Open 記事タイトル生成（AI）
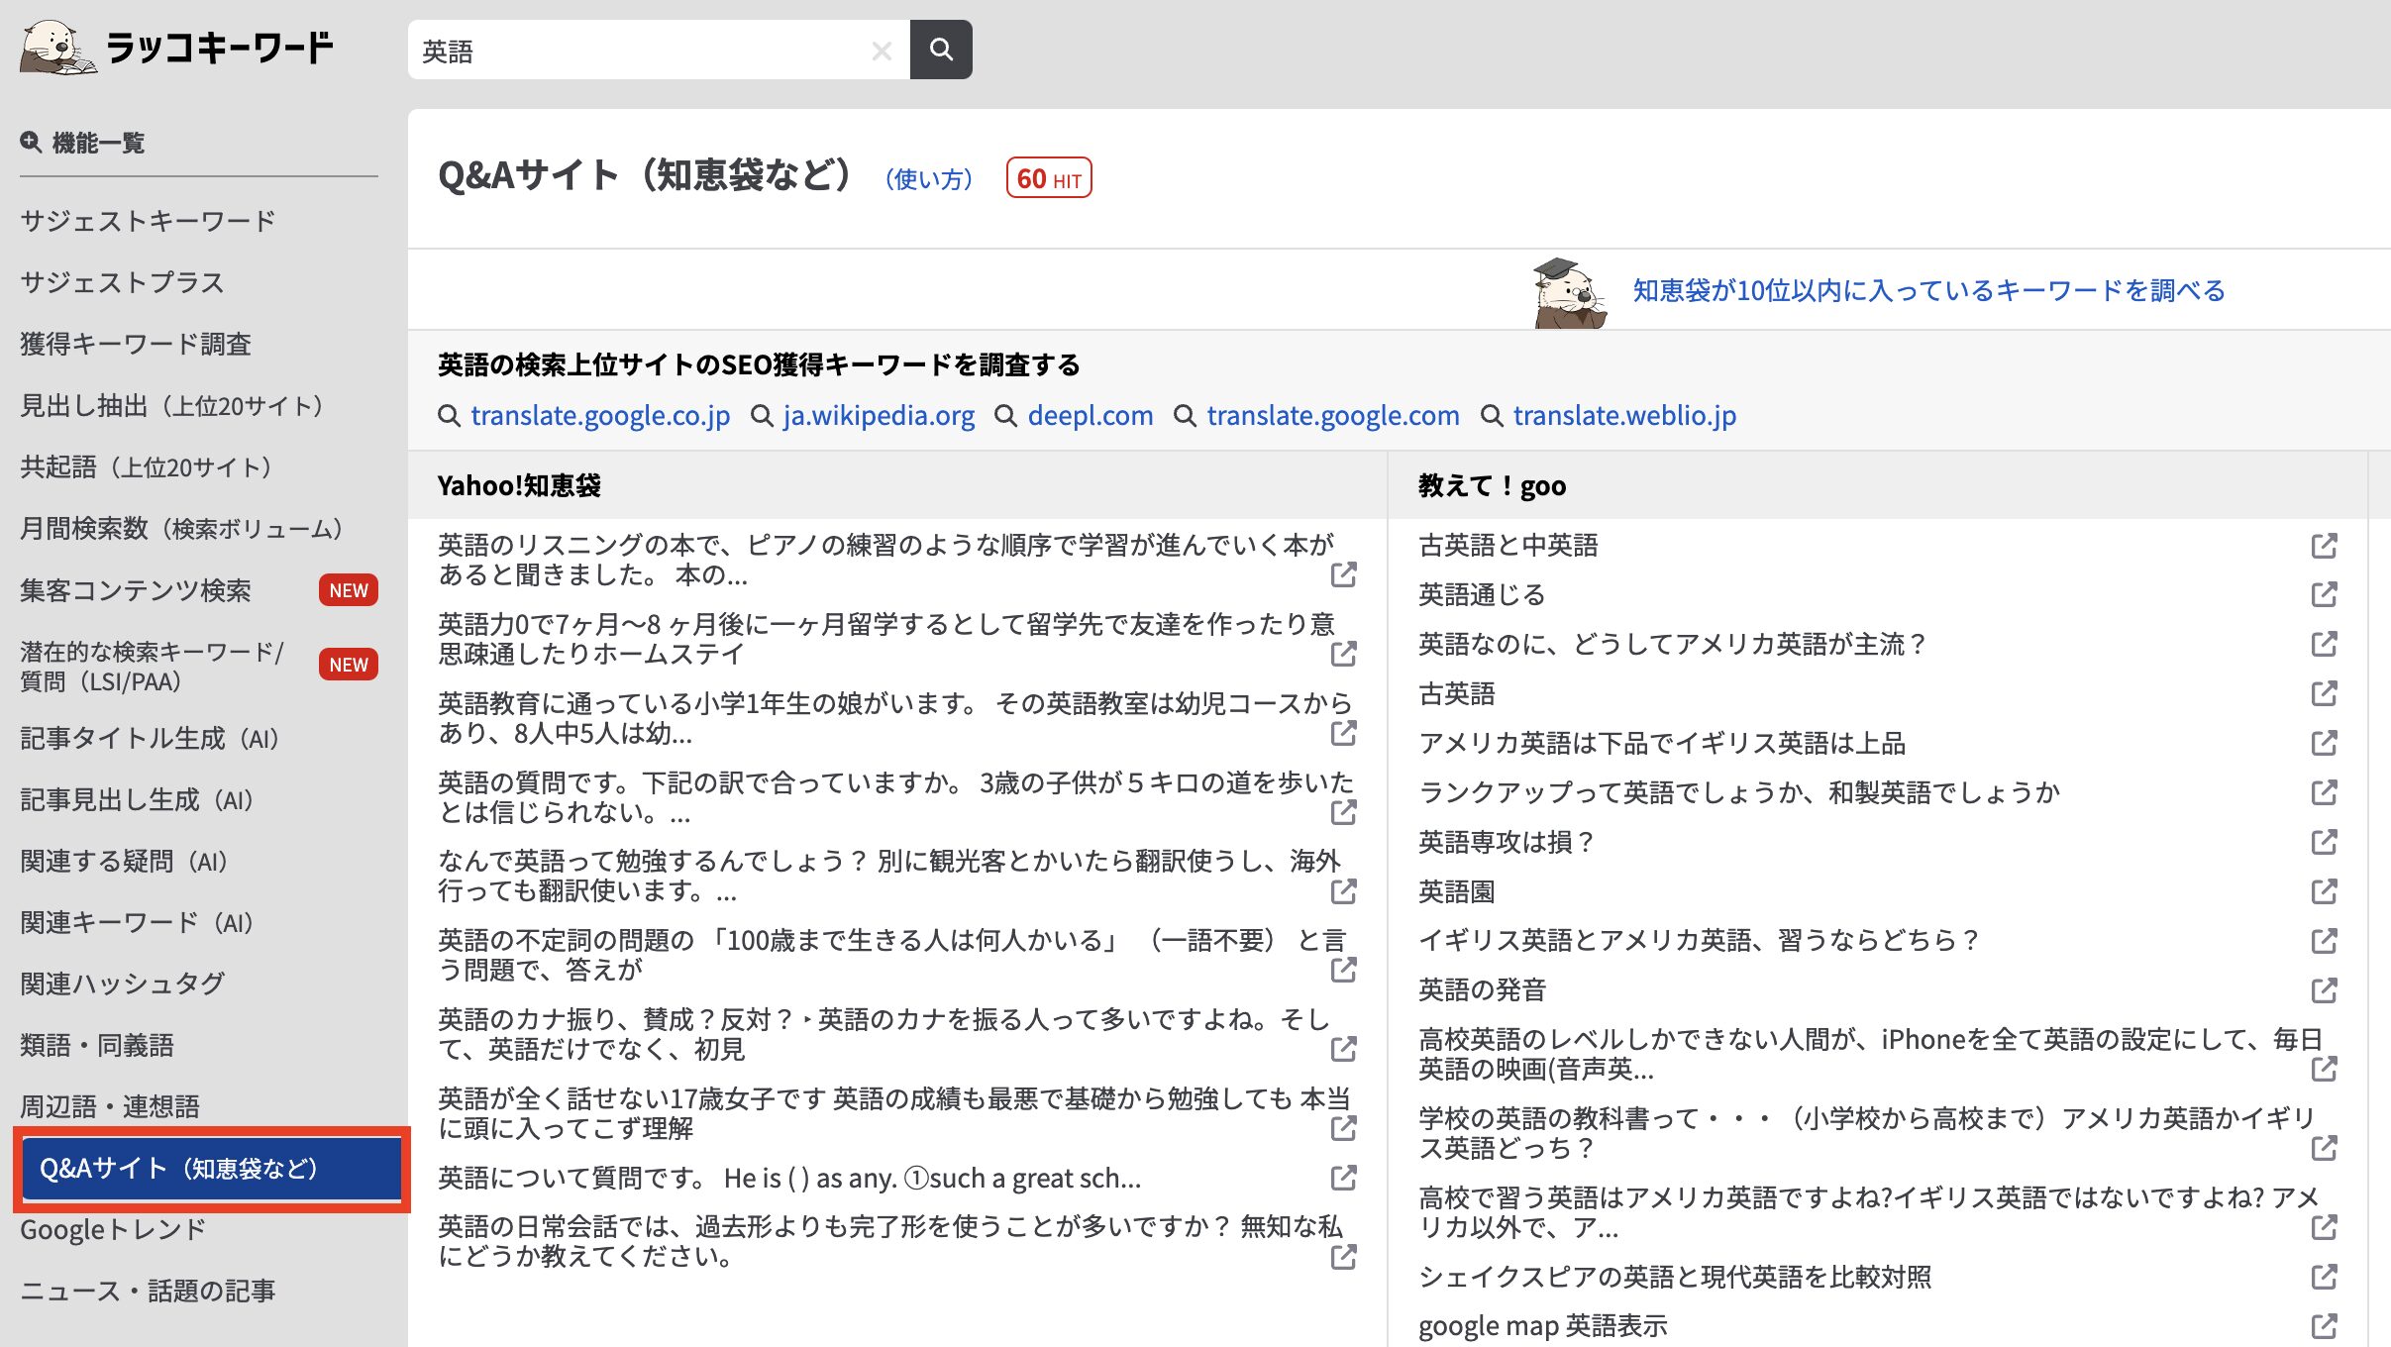 [152, 738]
